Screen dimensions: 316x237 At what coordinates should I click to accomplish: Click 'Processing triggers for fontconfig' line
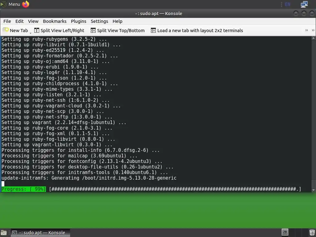click(x=82, y=161)
